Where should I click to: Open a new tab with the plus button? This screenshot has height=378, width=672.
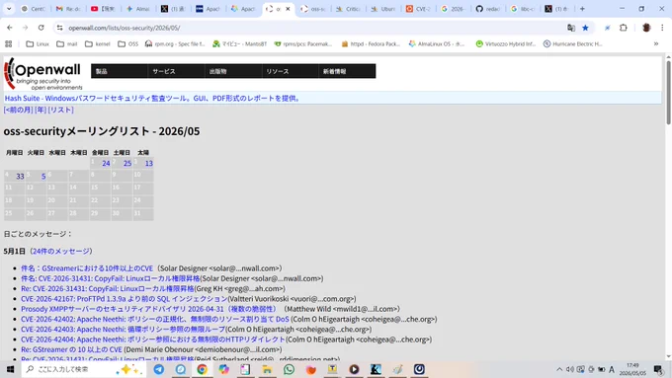(x=582, y=9)
